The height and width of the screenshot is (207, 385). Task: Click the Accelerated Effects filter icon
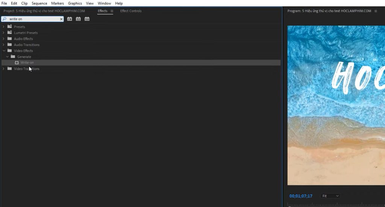click(70, 19)
